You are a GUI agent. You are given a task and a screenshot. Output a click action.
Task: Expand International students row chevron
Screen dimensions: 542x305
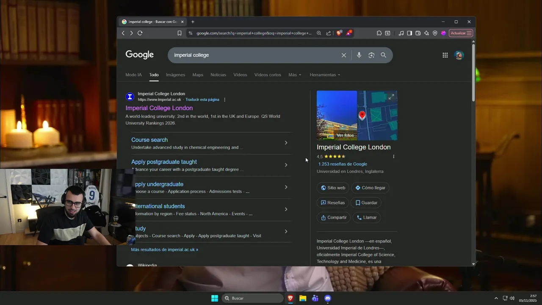pos(286,209)
